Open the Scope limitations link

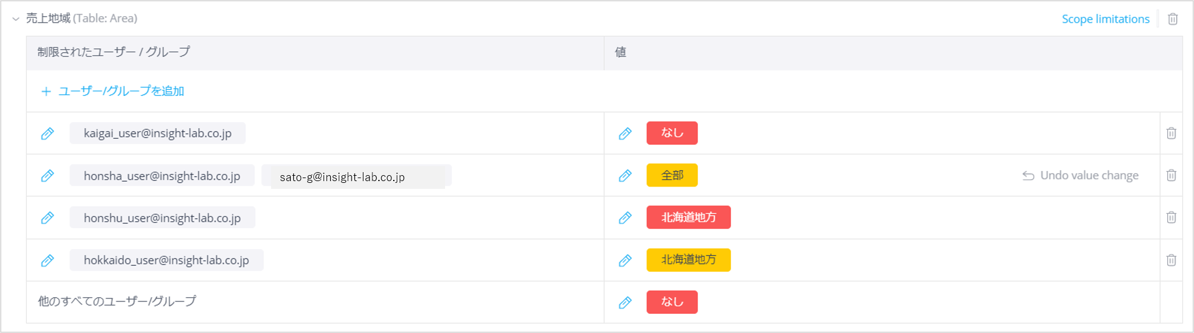pyautogui.click(x=1105, y=19)
